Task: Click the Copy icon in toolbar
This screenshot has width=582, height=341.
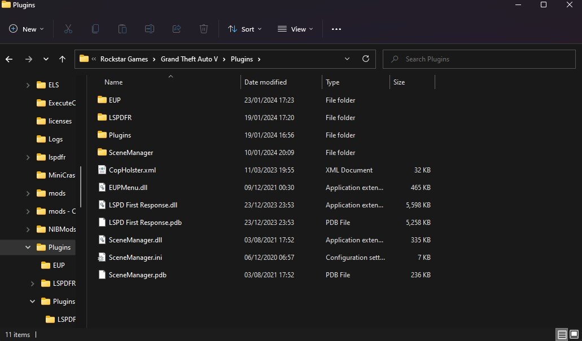Action: [95, 29]
